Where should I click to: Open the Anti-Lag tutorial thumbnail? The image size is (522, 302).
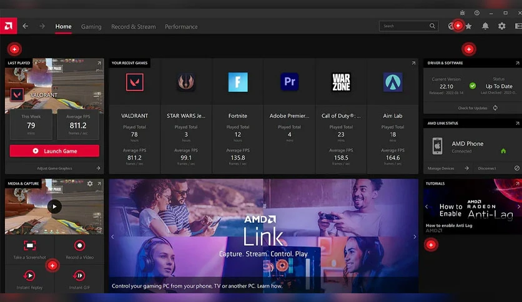(x=473, y=207)
